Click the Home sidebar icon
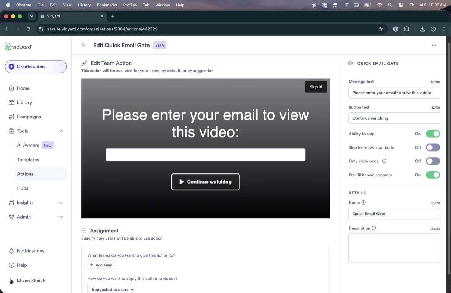 click(11, 88)
